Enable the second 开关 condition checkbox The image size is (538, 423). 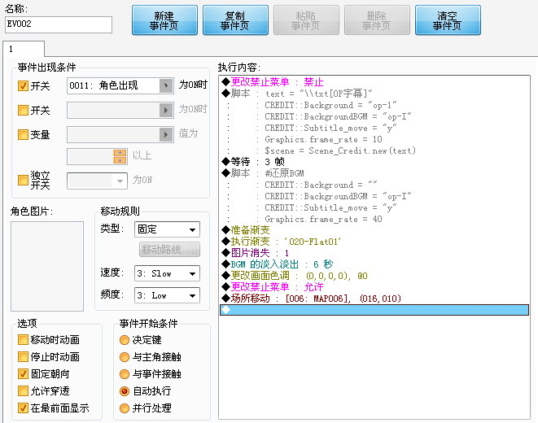point(23,111)
